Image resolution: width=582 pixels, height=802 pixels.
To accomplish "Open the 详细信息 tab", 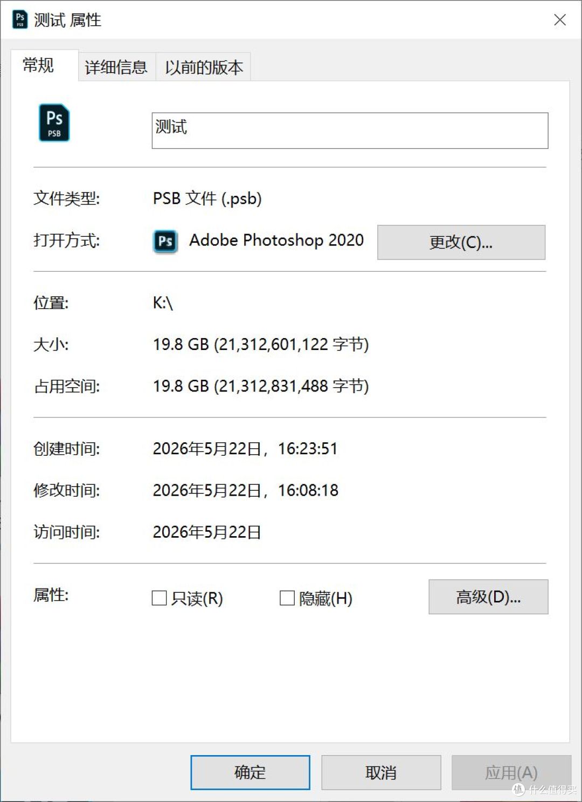I will pos(116,67).
